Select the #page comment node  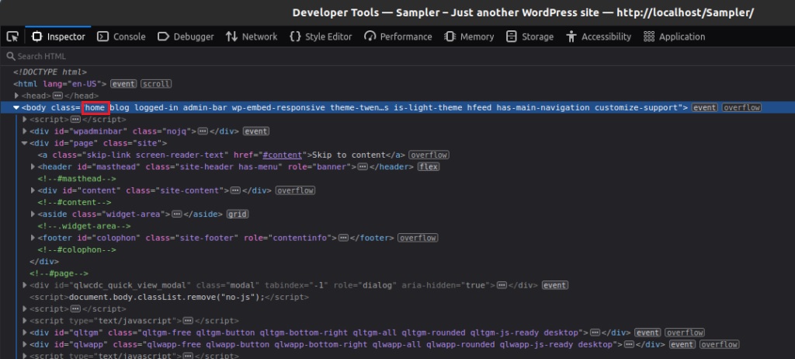(x=59, y=274)
